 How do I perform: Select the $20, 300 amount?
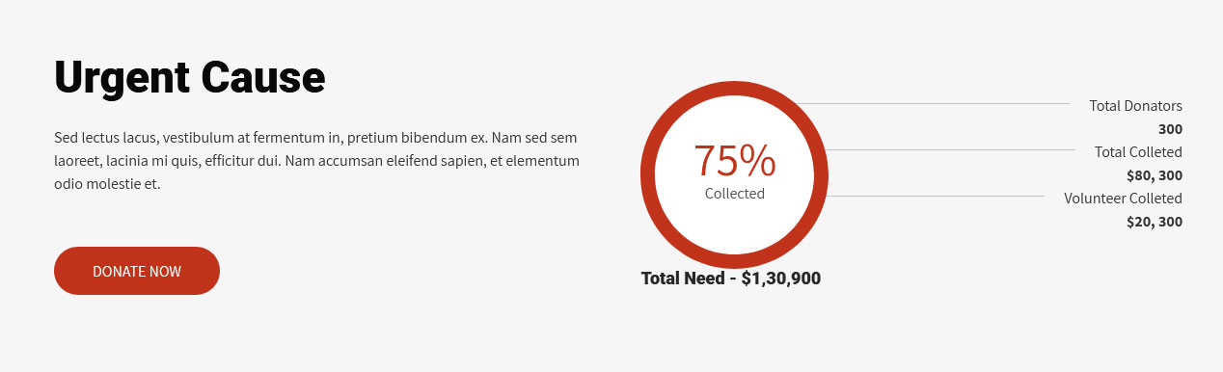click(1155, 222)
